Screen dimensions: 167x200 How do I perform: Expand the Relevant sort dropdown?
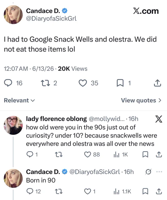[x=19, y=100]
